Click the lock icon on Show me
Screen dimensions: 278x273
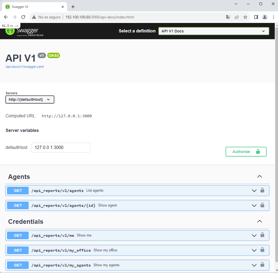[x=262, y=235]
